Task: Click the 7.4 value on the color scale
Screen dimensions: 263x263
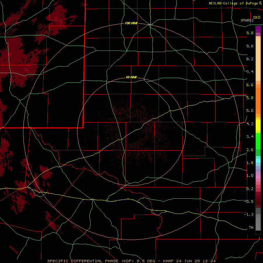Action: [x=250, y=72]
